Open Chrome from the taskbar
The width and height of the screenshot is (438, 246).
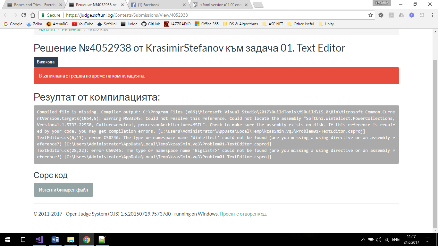click(87, 239)
